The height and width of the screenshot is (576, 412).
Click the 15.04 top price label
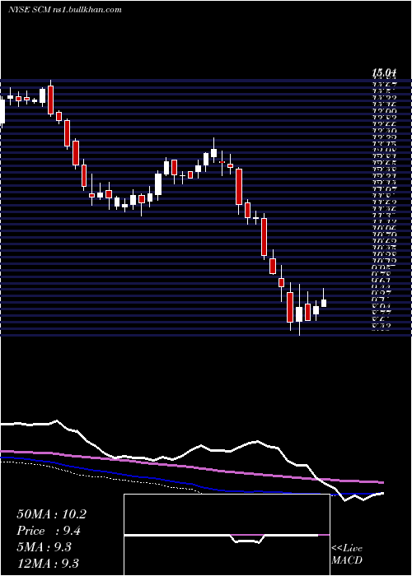[x=384, y=73]
